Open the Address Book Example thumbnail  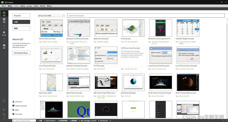pyautogui.click(x=51, y=28)
